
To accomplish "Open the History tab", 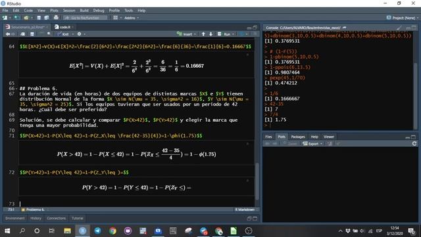I will click(36, 218).
